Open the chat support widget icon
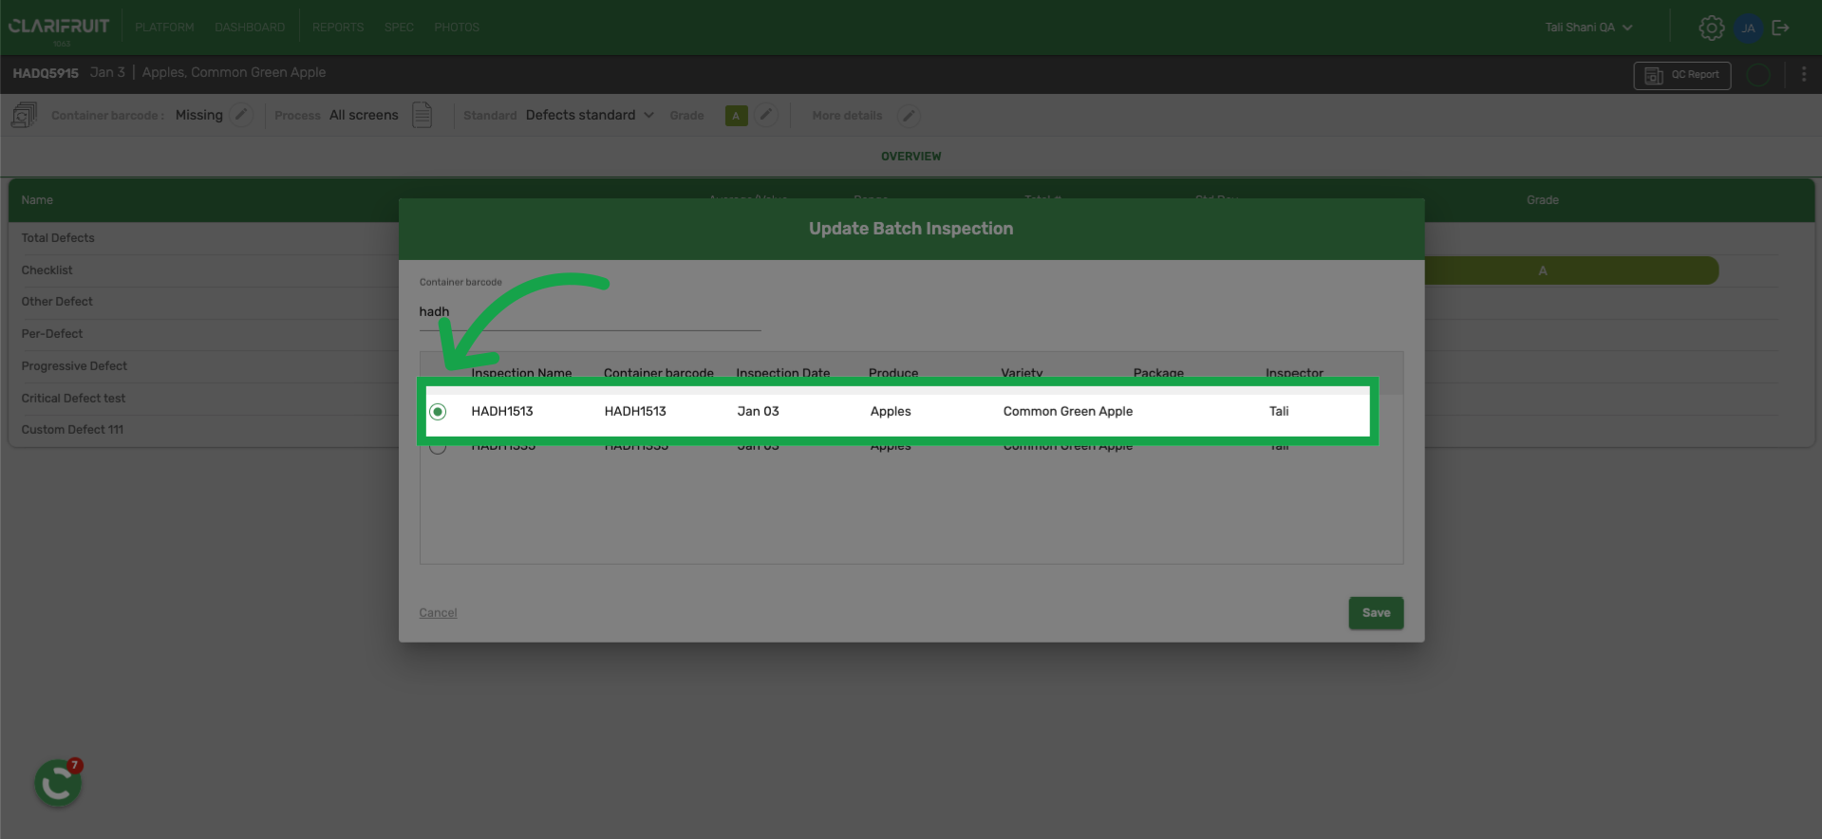Image resolution: width=1822 pixels, height=839 pixels. (58, 783)
